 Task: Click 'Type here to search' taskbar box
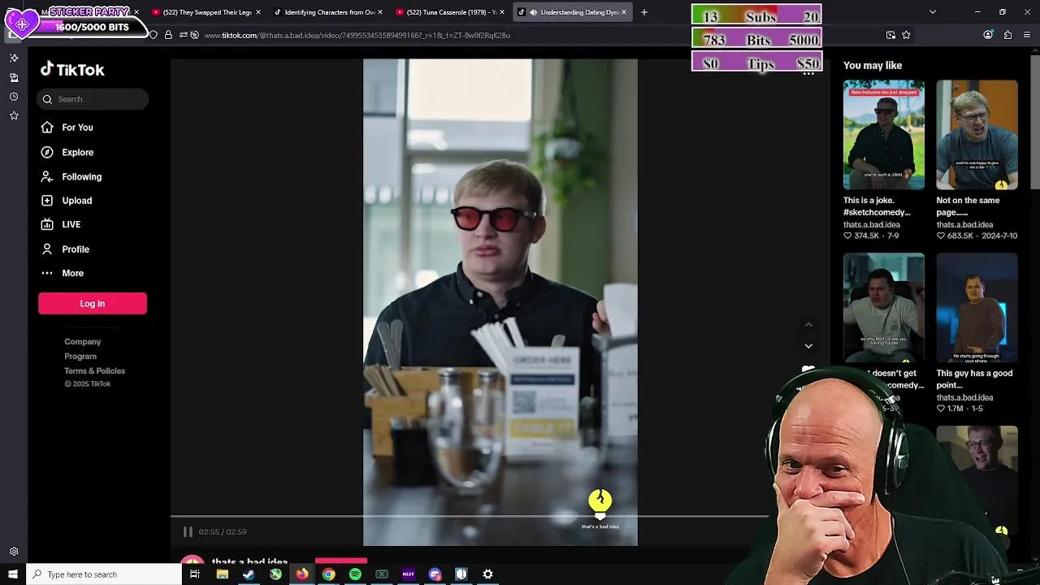click(104, 574)
